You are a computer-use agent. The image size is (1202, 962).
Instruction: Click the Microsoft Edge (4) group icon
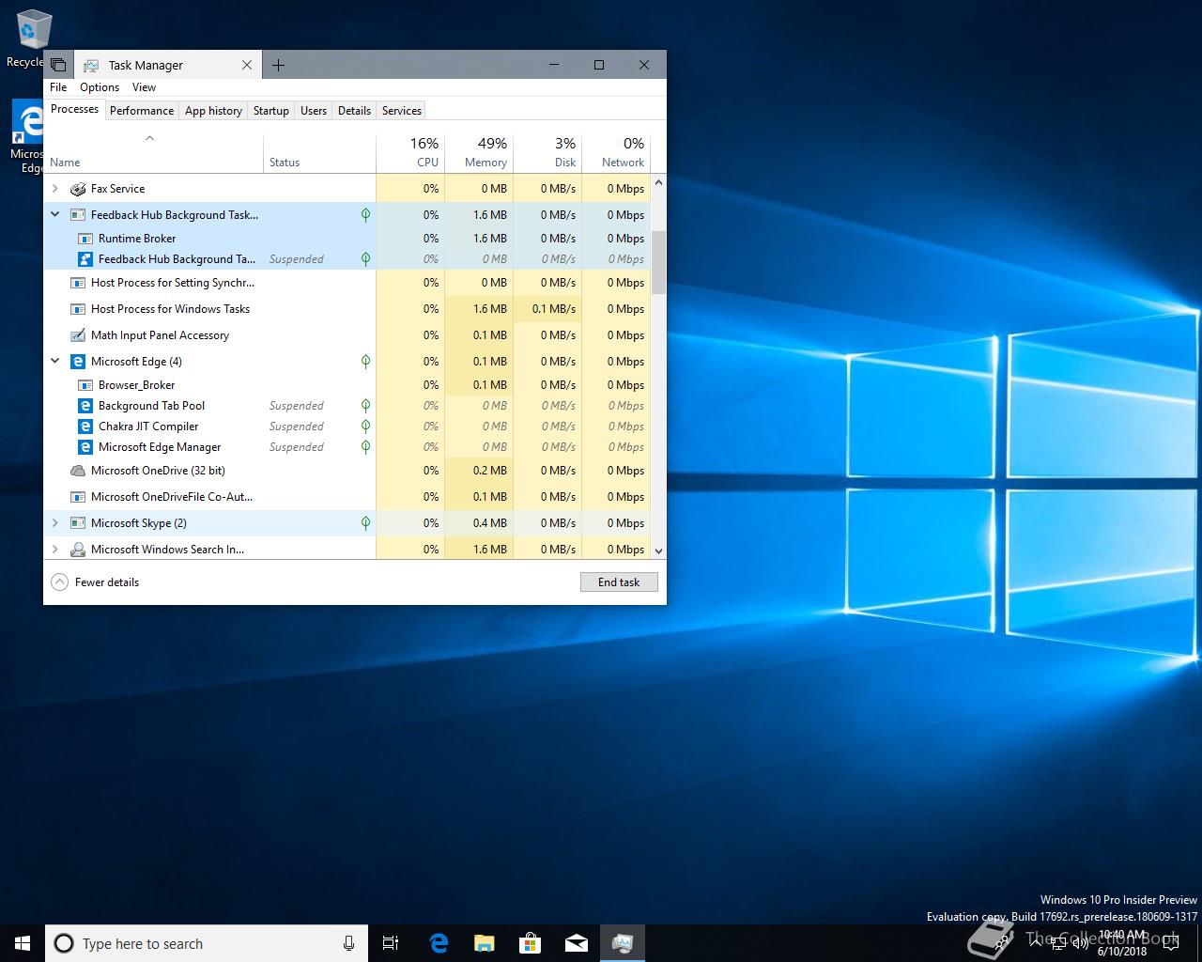[x=78, y=362]
